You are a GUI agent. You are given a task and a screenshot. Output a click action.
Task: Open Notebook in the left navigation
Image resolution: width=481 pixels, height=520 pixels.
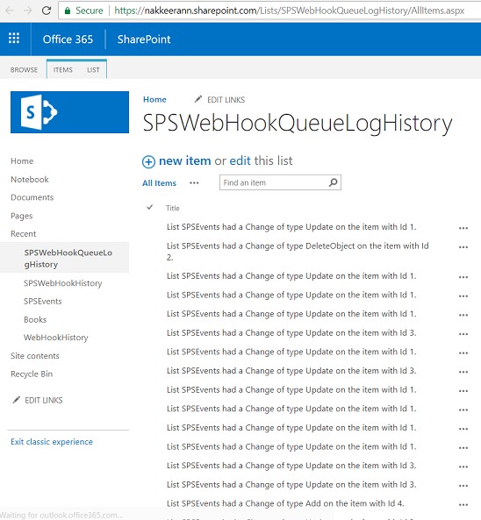point(30,180)
